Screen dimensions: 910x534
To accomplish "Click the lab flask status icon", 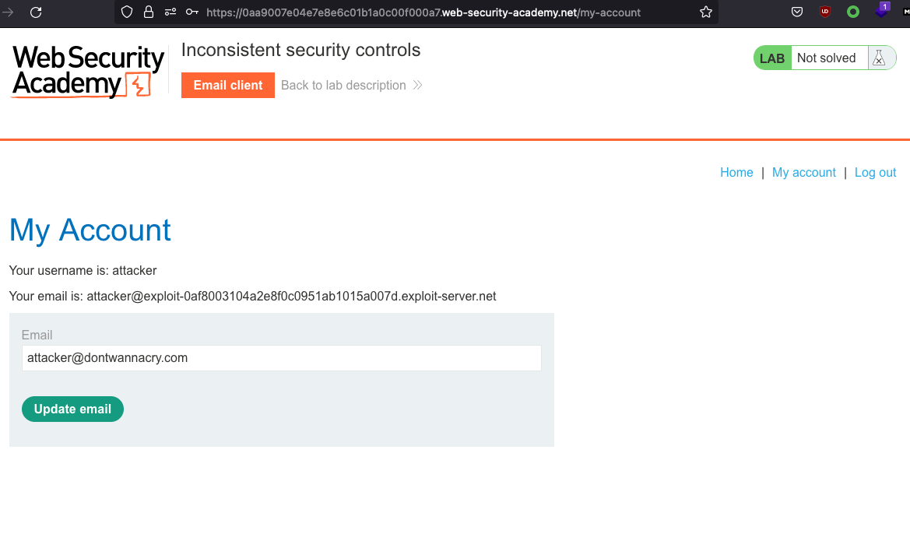I will tap(879, 58).
